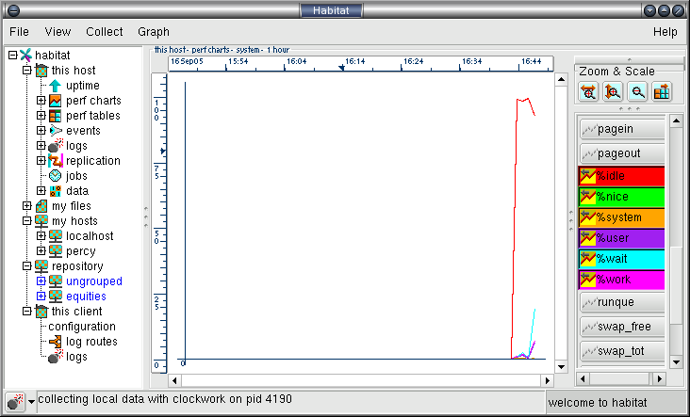Click the perf tables icon
Screen dimensions: 690x417
(x=55, y=116)
